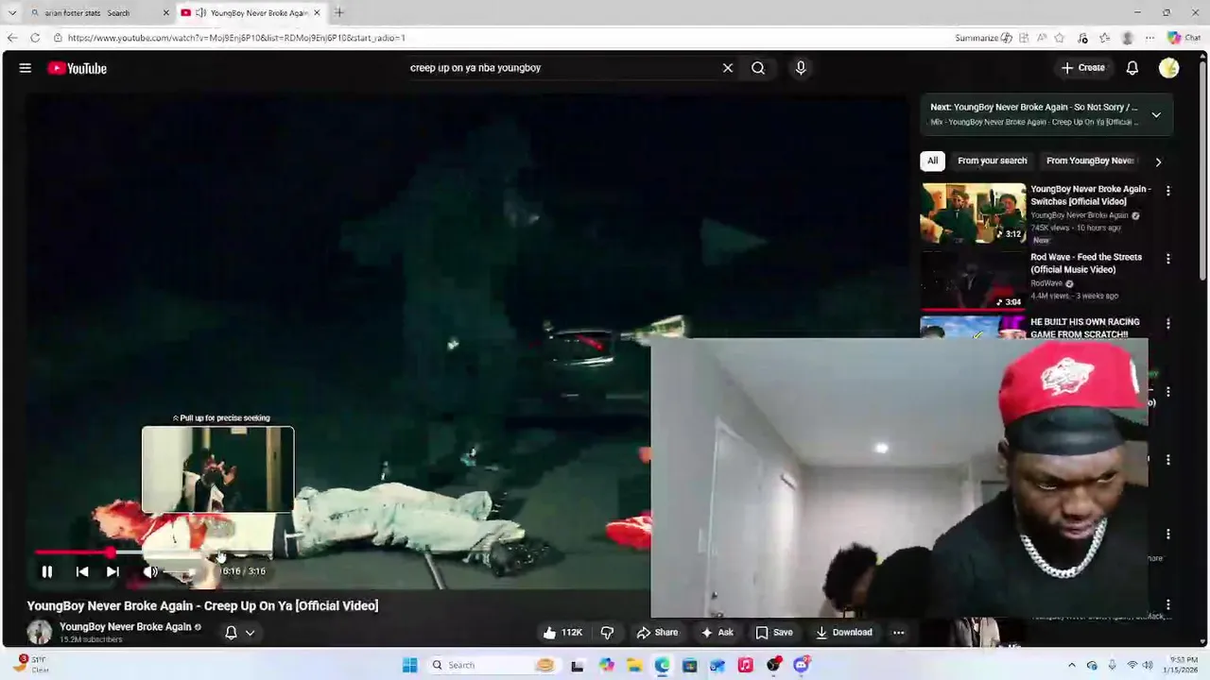Open YoungBoy Never Broke Again channel name
This screenshot has width=1210, height=680.
126,627
